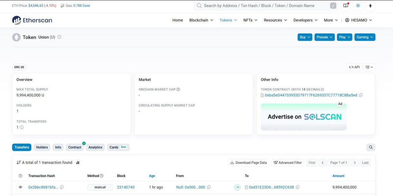Switch to the Transfers tab
Viewport: 393px width, 196px height.
click(x=22, y=147)
